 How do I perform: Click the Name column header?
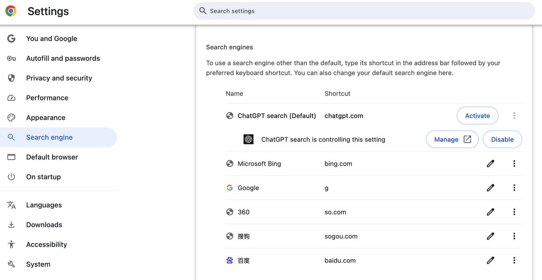tap(234, 93)
